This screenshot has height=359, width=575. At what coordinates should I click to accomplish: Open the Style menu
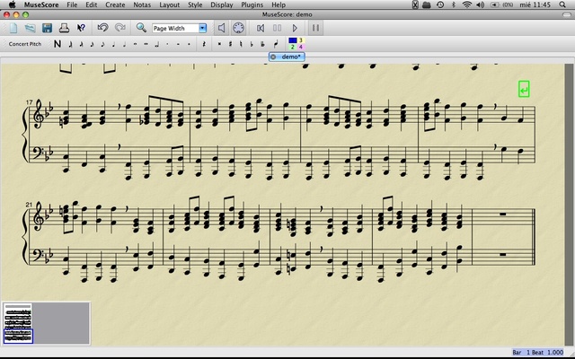(x=195, y=4)
